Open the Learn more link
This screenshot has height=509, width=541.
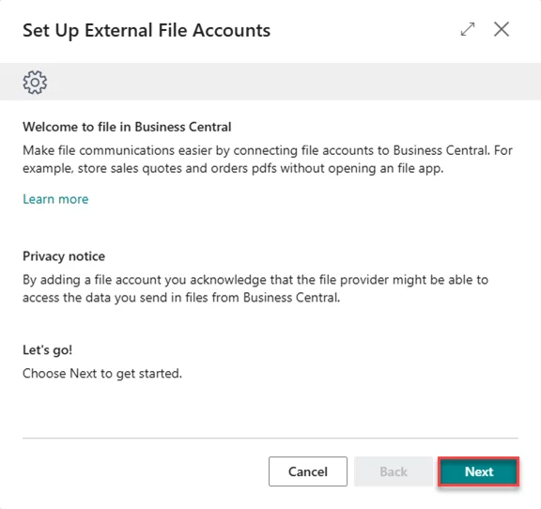[x=55, y=199]
